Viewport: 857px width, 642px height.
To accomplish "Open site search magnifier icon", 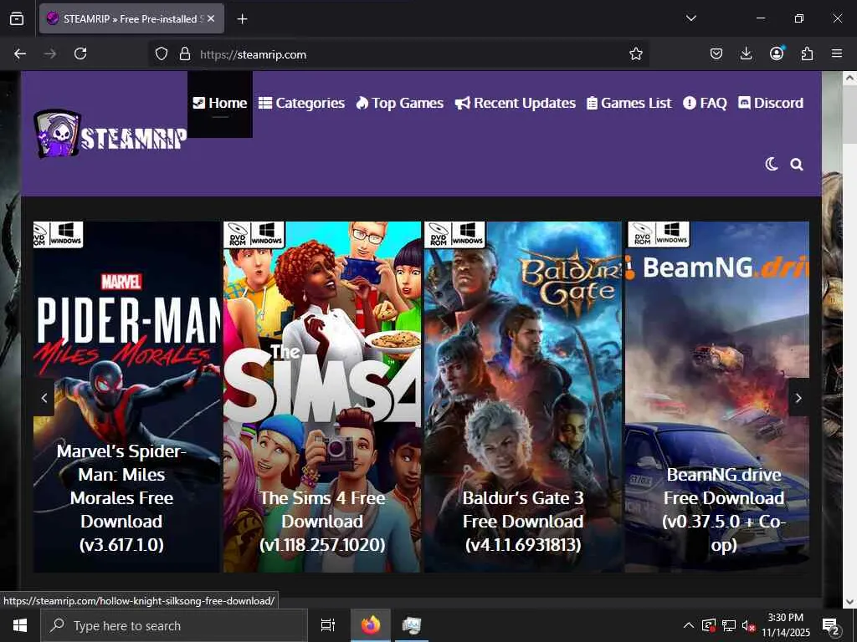I will [797, 165].
